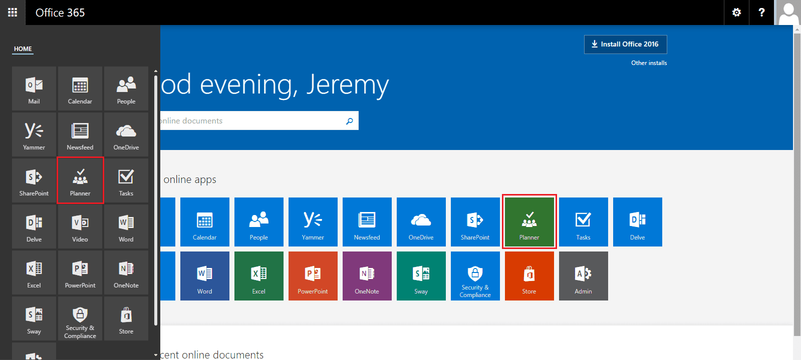801x360 pixels.
Task: Open Calendar tile in the launcher panel
Action: 80,88
